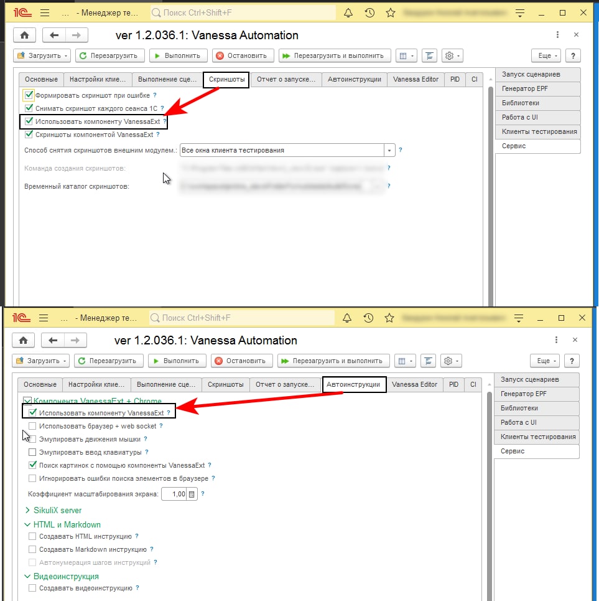
Task: Click ? help button in top window toolbar
Action: point(573,55)
